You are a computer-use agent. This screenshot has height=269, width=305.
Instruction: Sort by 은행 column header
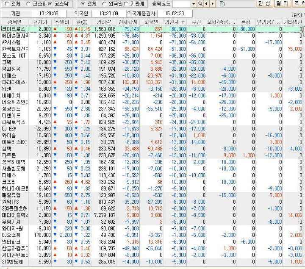point(246,22)
